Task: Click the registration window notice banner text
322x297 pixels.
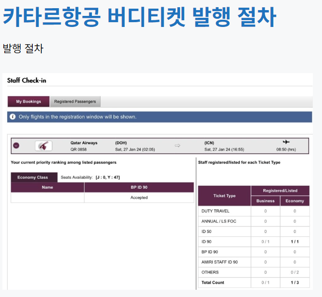Action: tap(77, 117)
